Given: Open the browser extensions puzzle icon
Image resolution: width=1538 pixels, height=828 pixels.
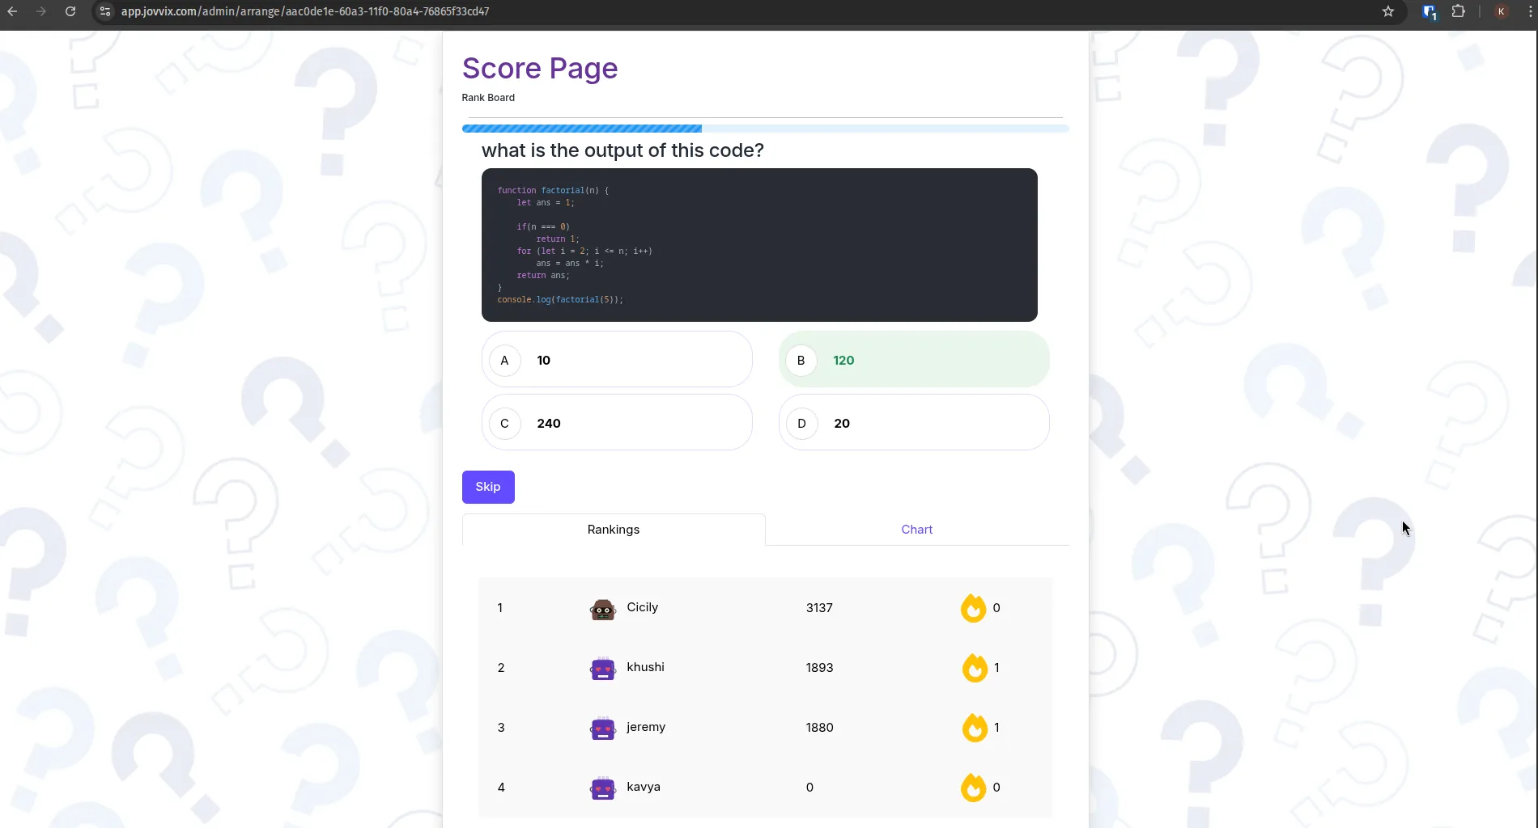Looking at the screenshot, I should [x=1458, y=11].
